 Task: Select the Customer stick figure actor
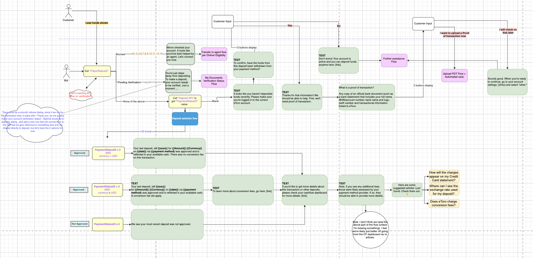68,11
